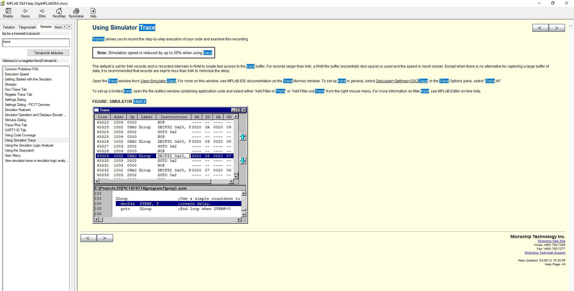Select the Register Trace Tab topic
Viewport: 574px width, 291px height.
[x=18, y=95]
